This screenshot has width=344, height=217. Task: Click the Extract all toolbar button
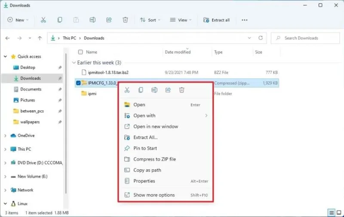pos(217,20)
